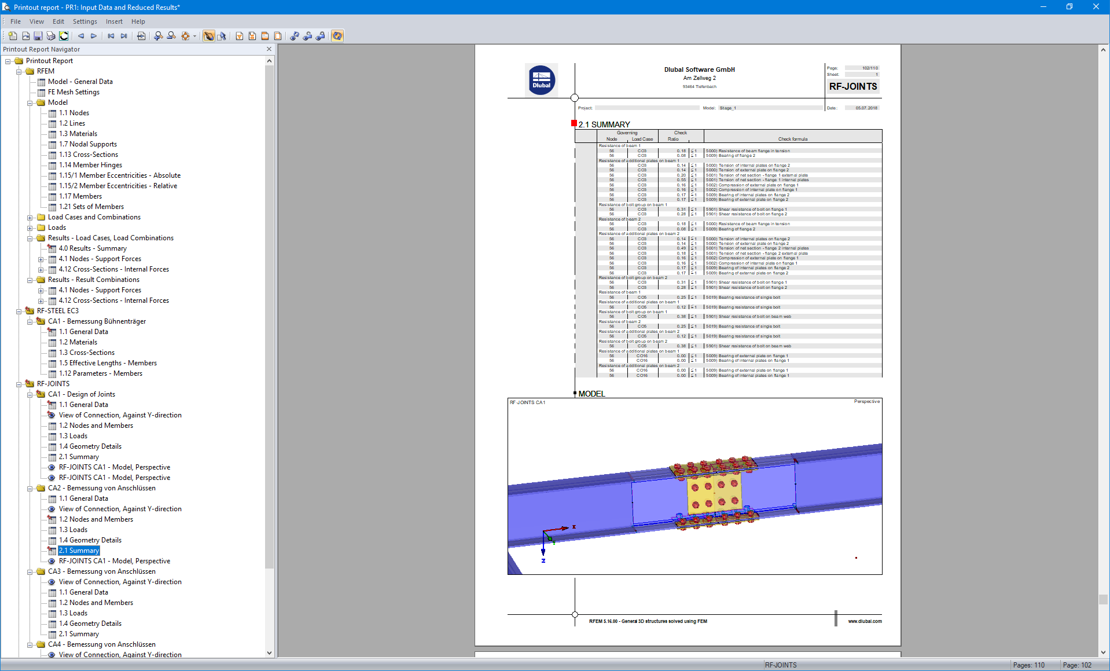Collapse the Model folder in navigator
Image resolution: width=1110 pixels, height=671 pixels.
point(30,102)
